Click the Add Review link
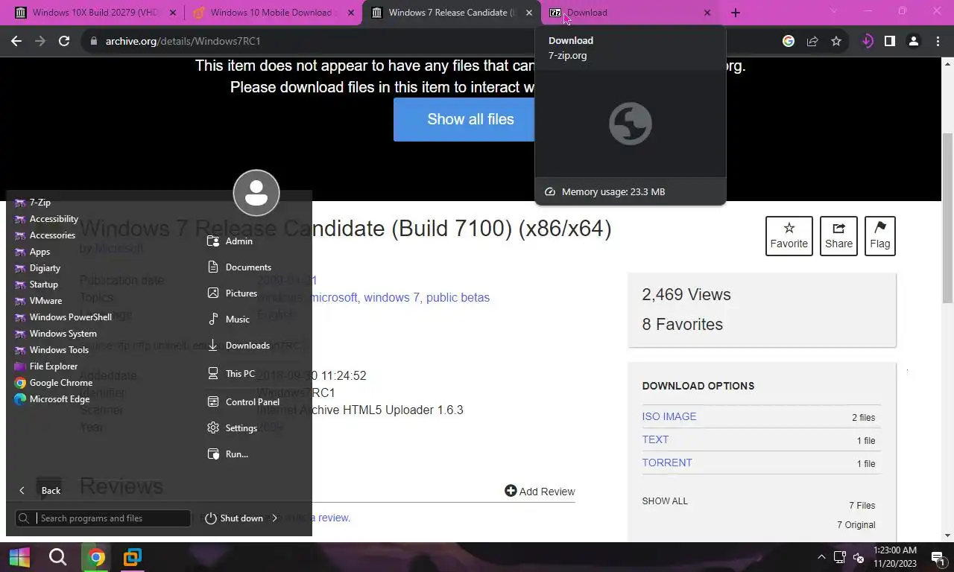This screenshot has height=572, width=954. 540,492
